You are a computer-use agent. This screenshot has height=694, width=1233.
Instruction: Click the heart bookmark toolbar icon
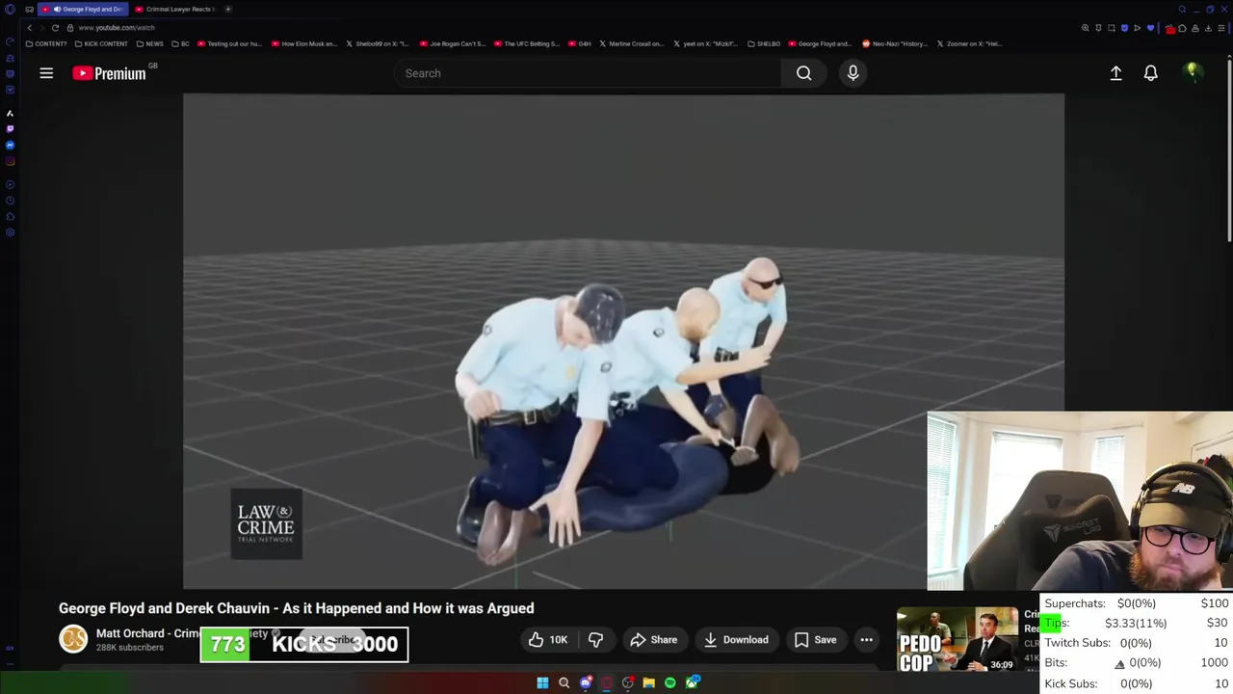[x=1150, y=28]
